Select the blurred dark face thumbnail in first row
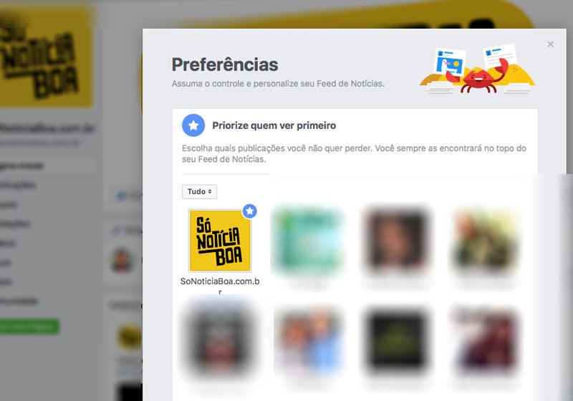The image size is (573, 401). tap(398, 241)
